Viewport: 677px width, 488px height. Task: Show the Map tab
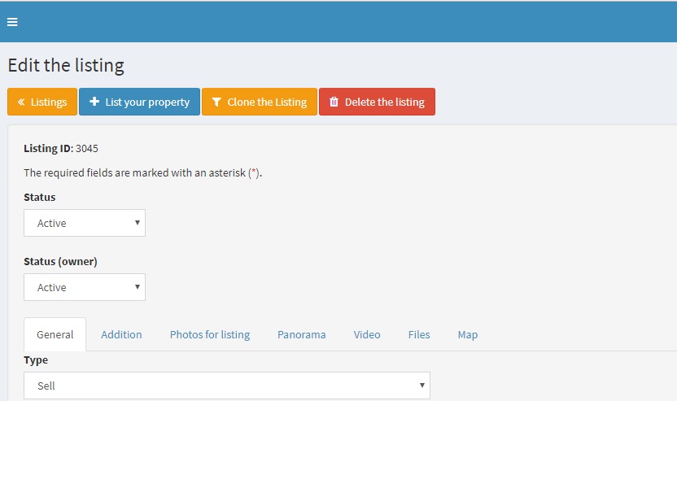coord(468,334)
